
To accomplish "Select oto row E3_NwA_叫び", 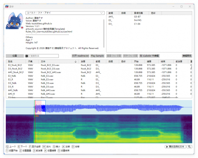I will click(x=99, y=65).
